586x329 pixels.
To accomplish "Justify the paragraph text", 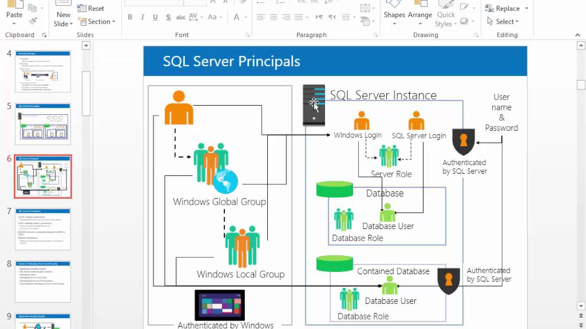I will click(x=298, y=17).
